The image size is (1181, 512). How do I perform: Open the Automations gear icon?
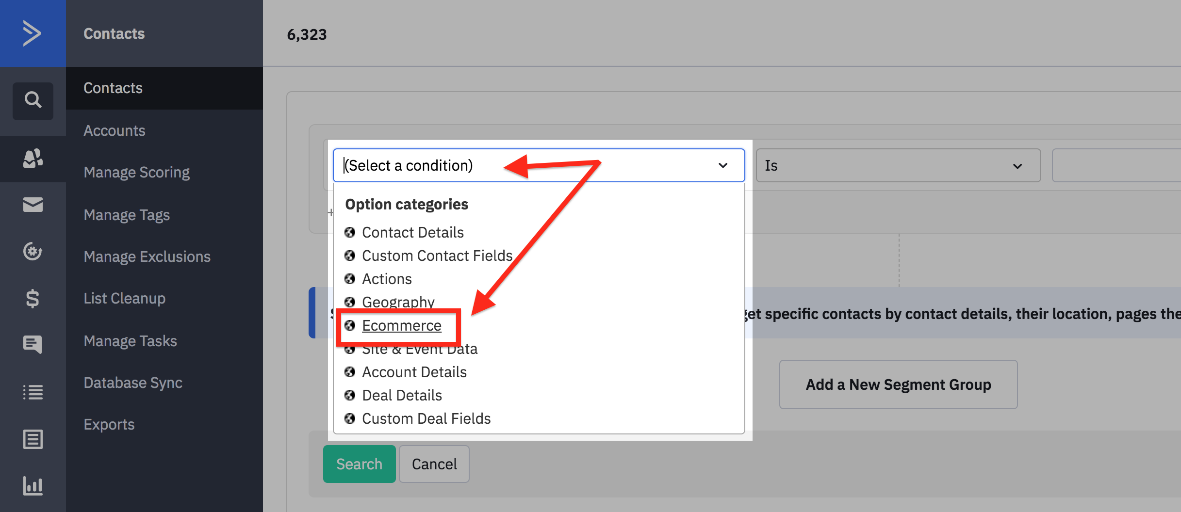pyautogui.click(x=33, y=251)
